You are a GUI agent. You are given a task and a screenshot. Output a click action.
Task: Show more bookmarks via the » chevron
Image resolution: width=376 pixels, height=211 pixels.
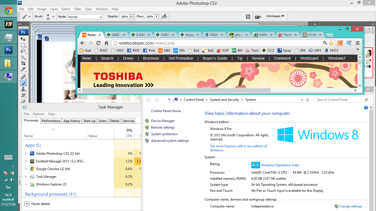(358, 50)
